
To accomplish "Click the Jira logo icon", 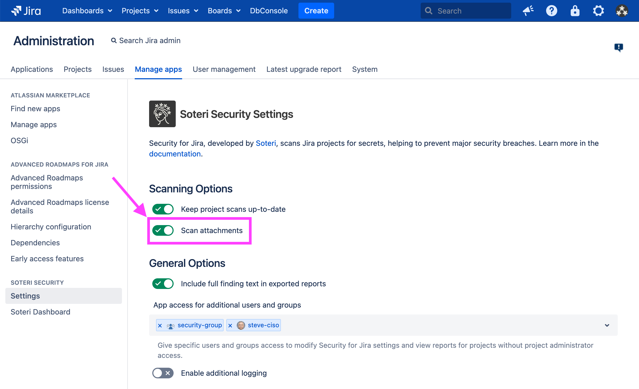I will pos(17,11).
